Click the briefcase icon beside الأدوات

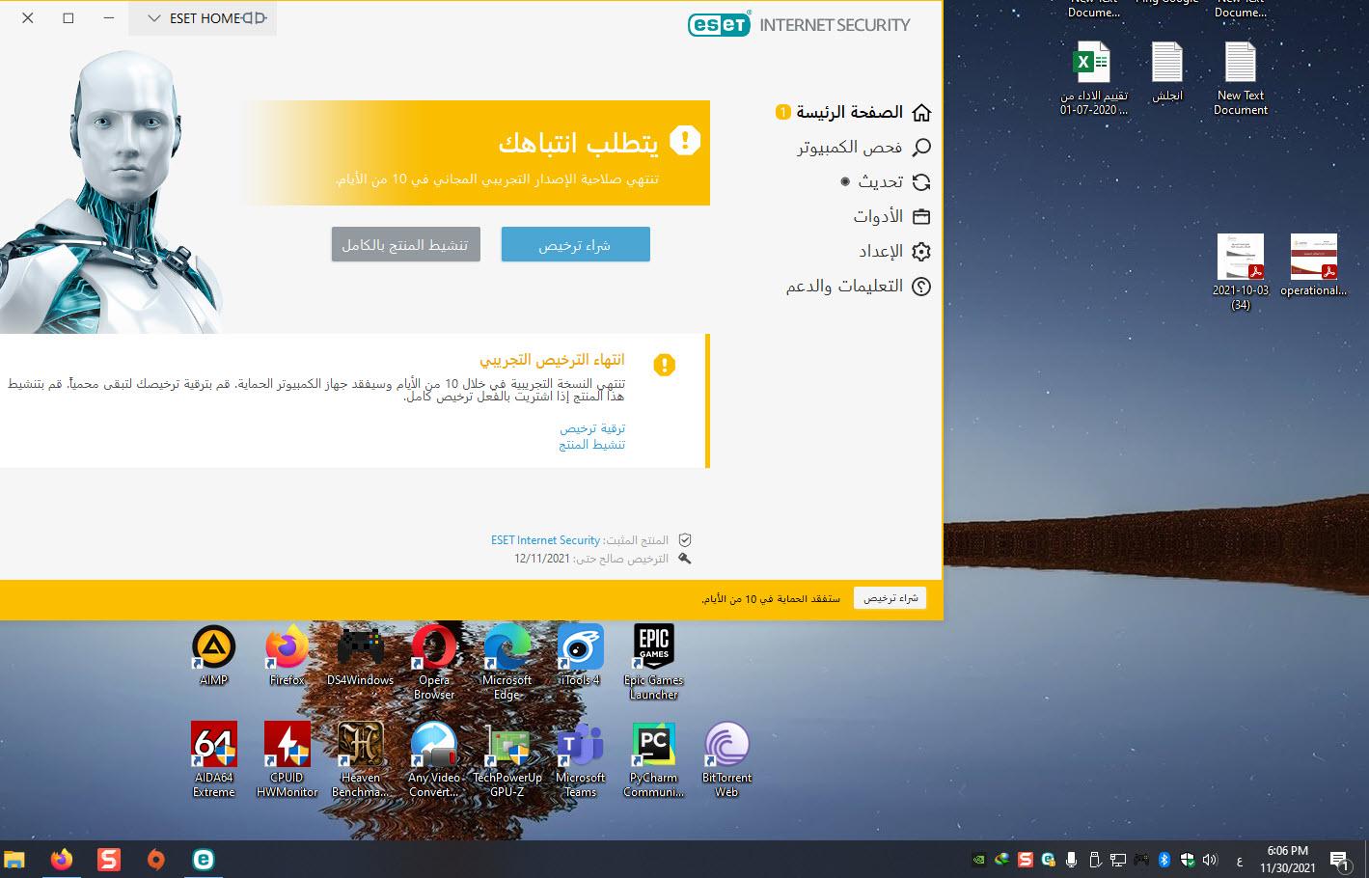coord(921,217)
